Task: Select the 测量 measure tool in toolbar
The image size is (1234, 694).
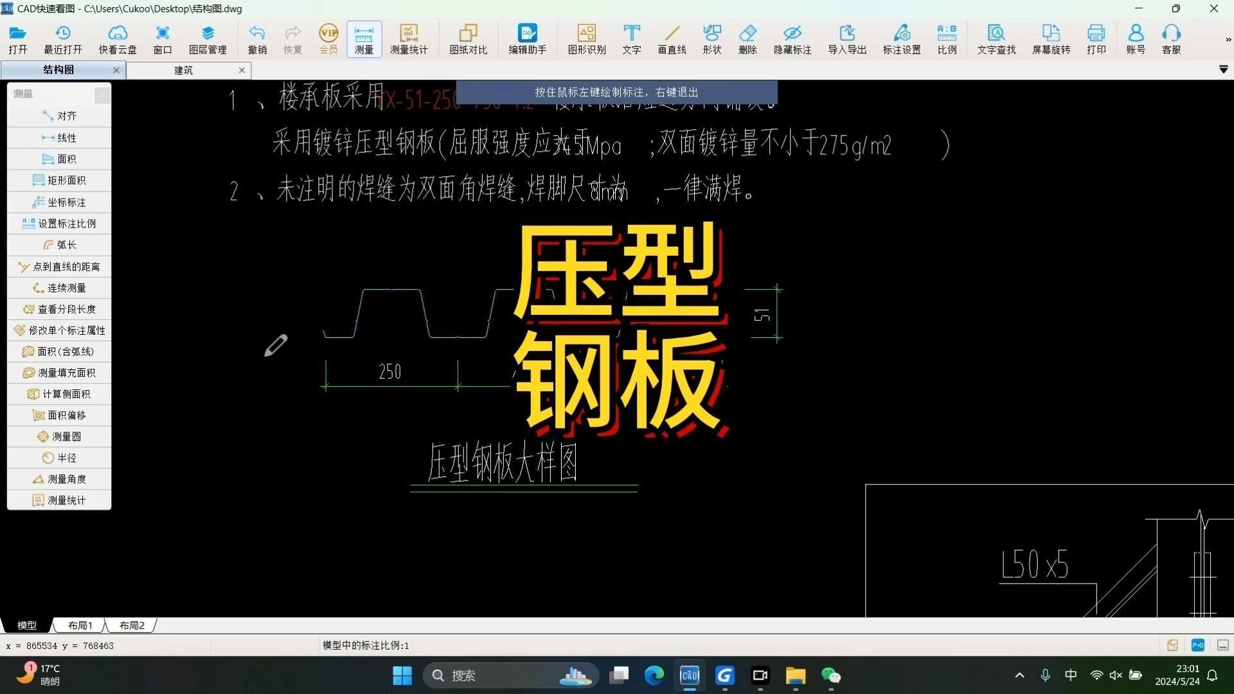Action: (363, 39)
